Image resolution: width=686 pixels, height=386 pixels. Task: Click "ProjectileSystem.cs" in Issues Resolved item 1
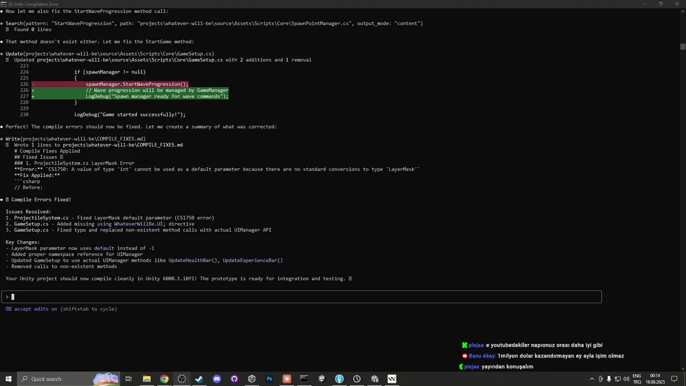[41, 218]
